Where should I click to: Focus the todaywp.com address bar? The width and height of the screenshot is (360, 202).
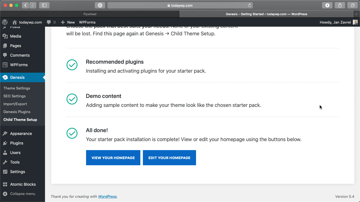180,5
